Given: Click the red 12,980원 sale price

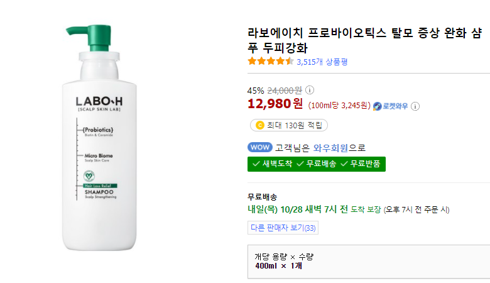Looking at the screenshot, I should coord(276,104).
